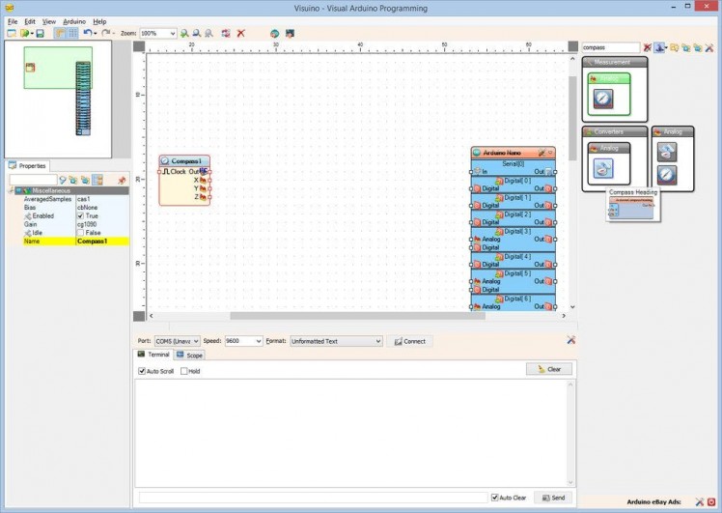Viewport: 722px width, 513px height.
Task: Select the Compass Heading component under Converters
Action: click(603, 167)
